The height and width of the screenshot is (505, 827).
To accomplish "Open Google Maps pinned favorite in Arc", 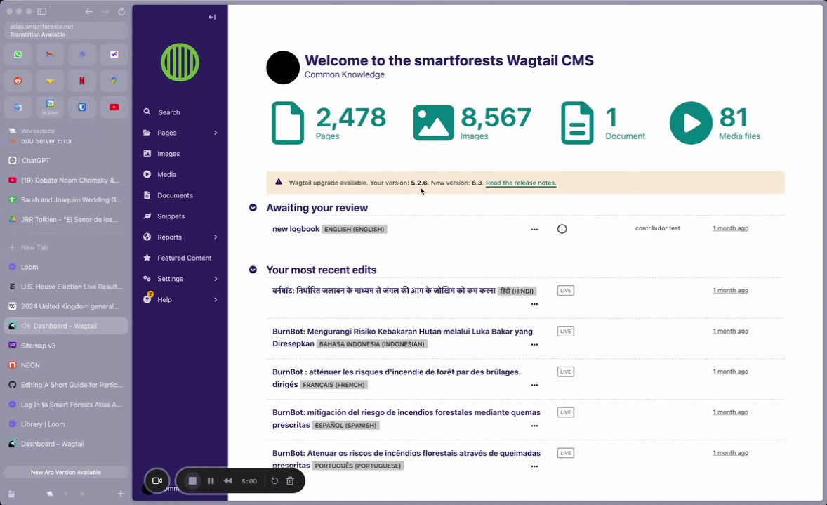I will click(x=114, y=81).
